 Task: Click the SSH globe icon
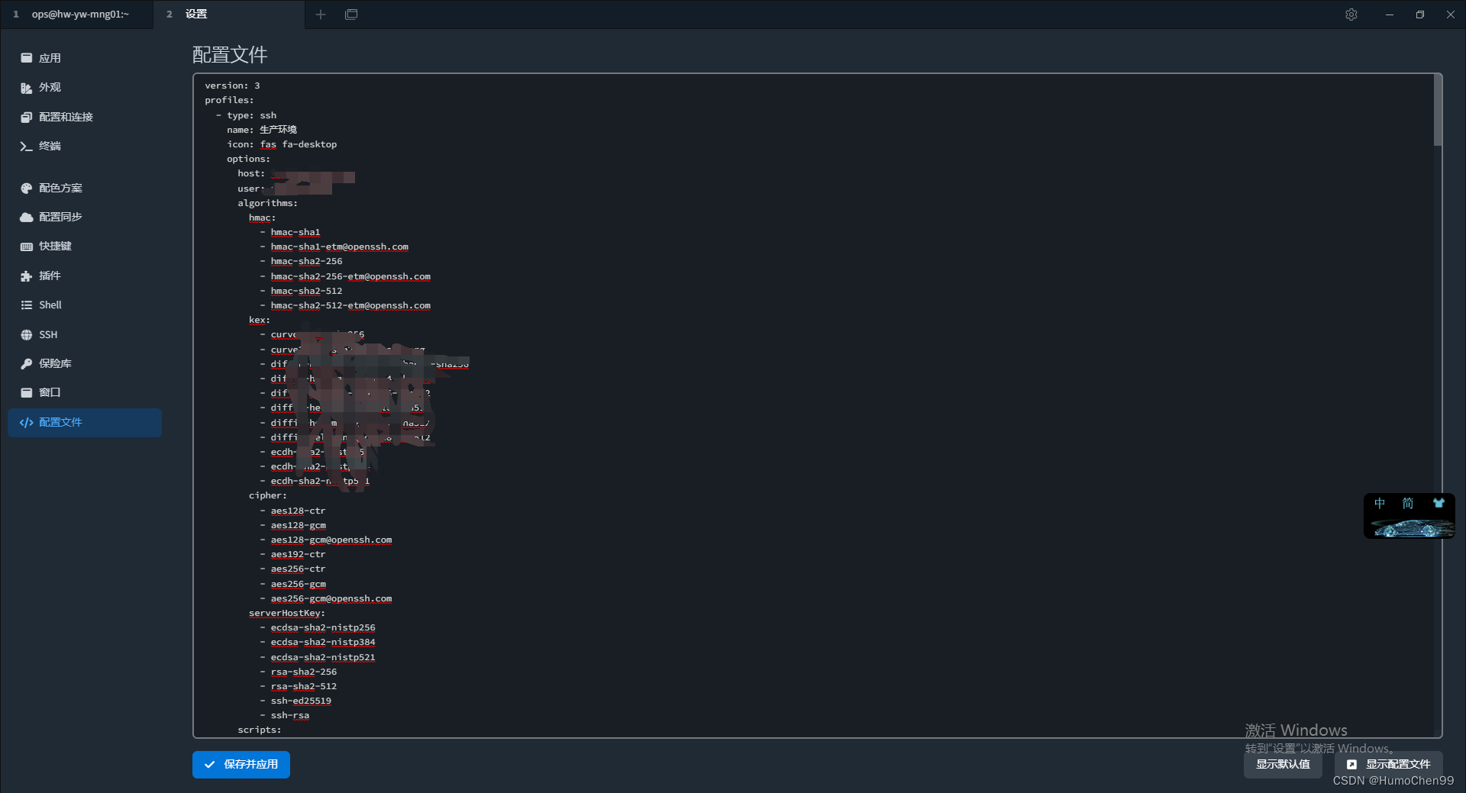pos(26,334)
